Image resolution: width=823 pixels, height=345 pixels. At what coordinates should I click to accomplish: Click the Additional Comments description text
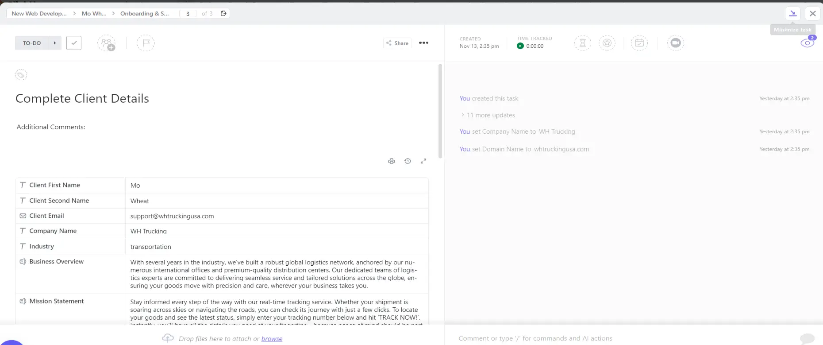tap(51, 127)
